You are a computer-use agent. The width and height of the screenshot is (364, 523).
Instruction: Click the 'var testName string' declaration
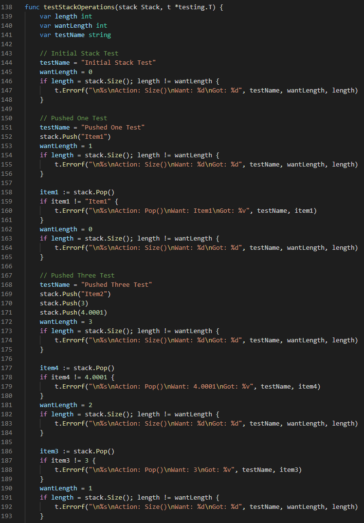coord(75,35)
